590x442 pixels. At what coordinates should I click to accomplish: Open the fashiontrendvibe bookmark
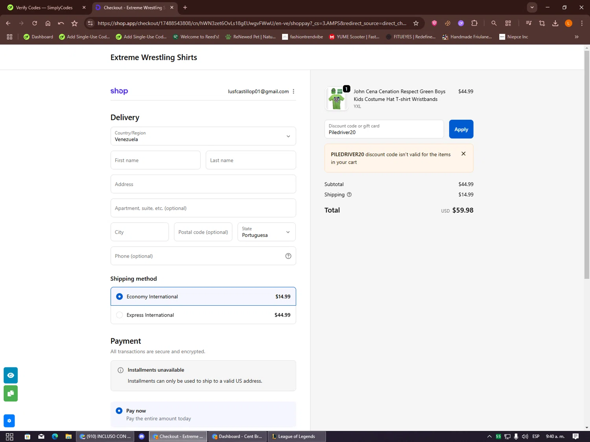coord(302,37)
